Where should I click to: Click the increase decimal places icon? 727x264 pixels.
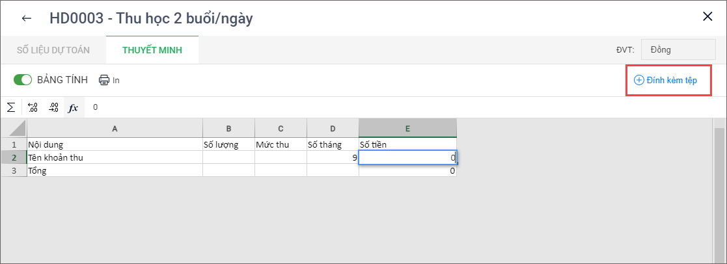33,107
